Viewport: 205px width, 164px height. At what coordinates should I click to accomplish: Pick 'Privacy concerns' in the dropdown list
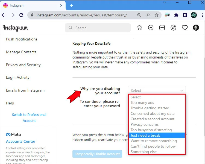[x=157, y=125]
